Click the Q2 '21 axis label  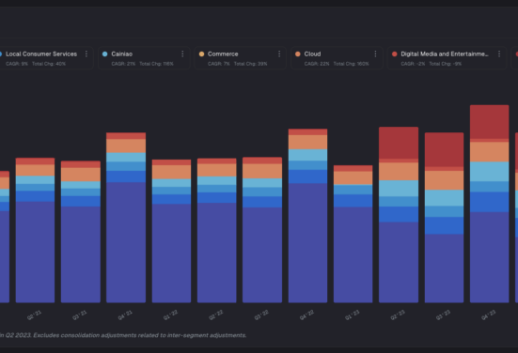[35, 315]
